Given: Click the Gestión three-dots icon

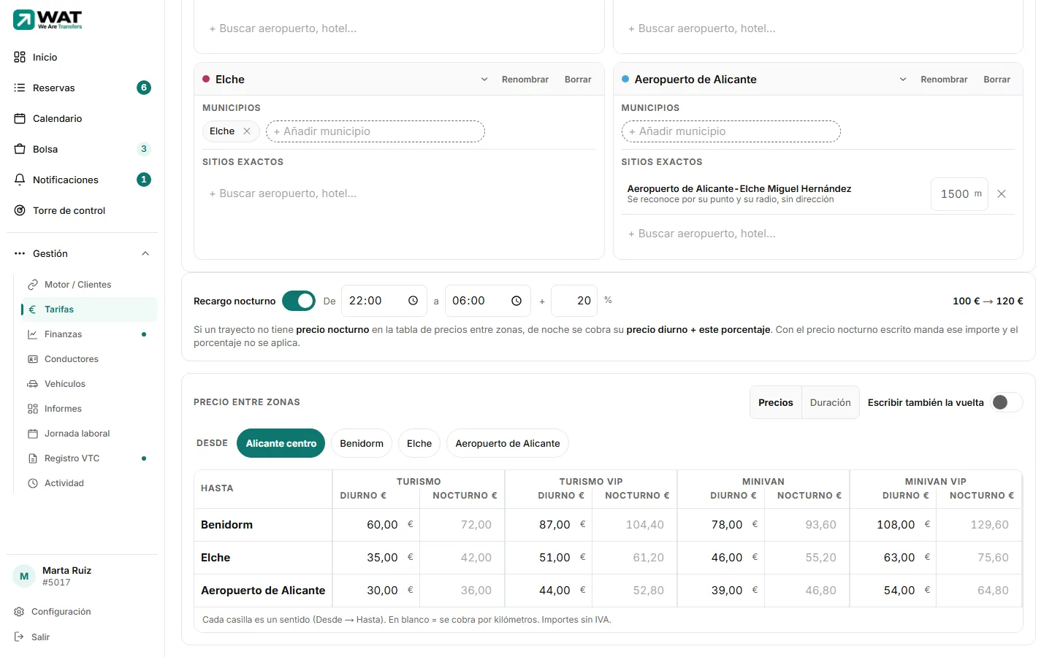Looking at the screenshot, I should 20,253.
